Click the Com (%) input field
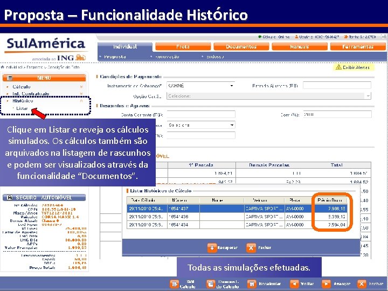This screenshot has height=291, width=388. point(337,114)
